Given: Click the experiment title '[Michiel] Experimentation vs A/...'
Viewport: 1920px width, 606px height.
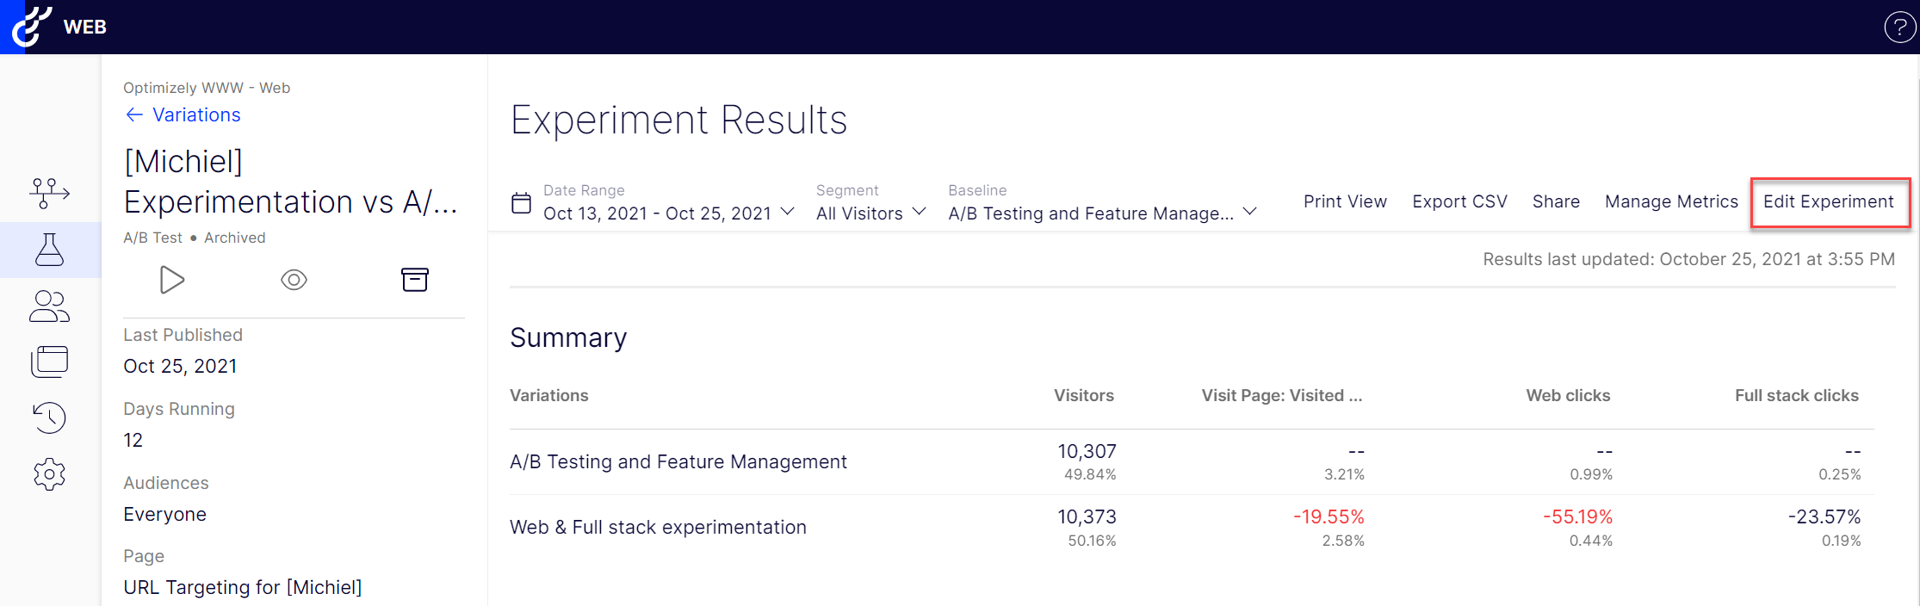Looking at the screenshot, I should [290, 182].
